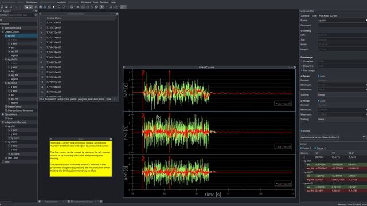Click cursor 1 marker in the top plot

170,73
